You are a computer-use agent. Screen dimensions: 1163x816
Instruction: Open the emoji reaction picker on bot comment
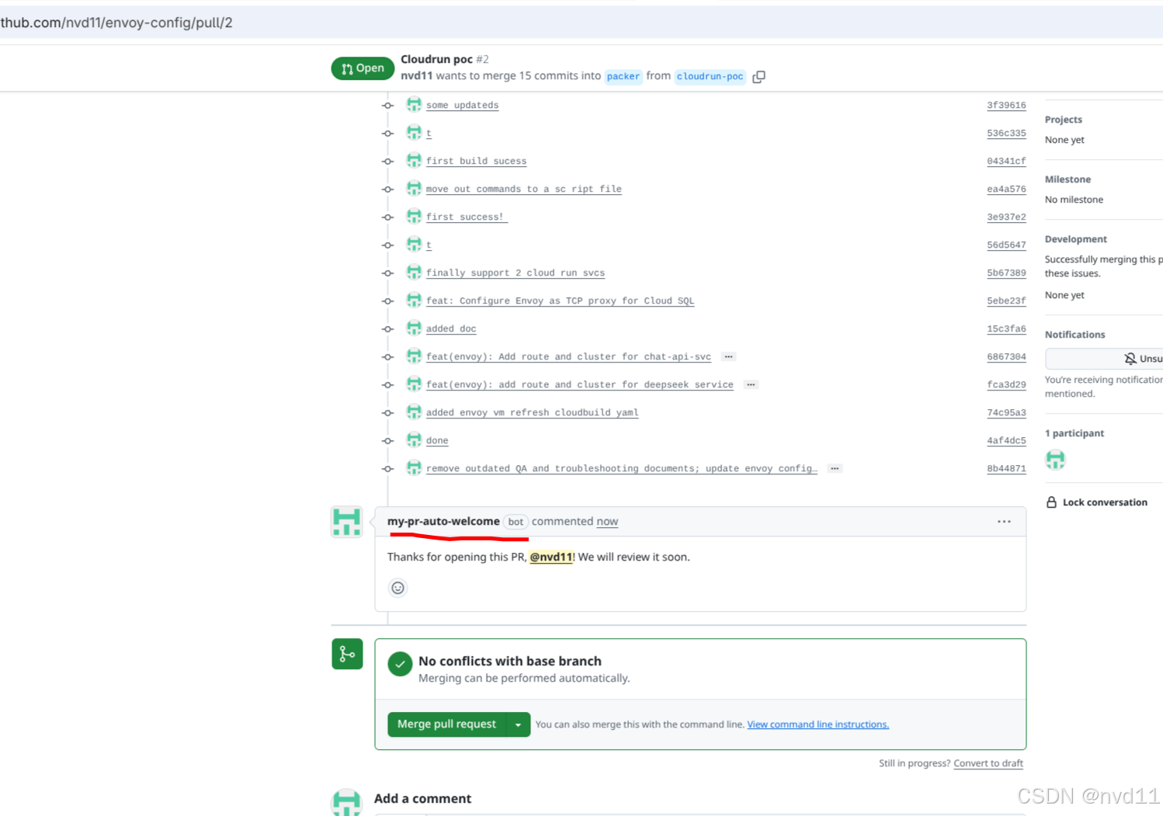point(398,588)
